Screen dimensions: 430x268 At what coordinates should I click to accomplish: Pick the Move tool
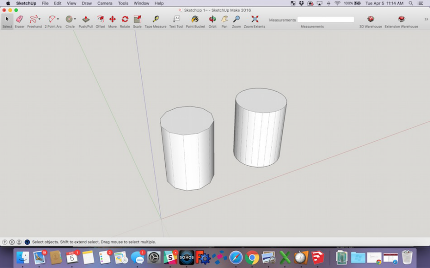(112, 19)
